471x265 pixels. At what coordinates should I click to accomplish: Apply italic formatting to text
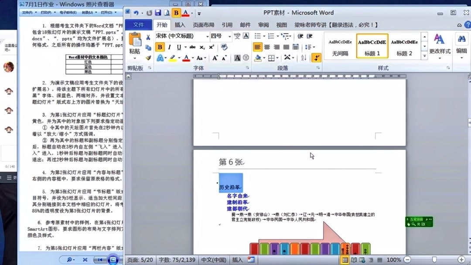pyautogui.click(x=170, y=47)
